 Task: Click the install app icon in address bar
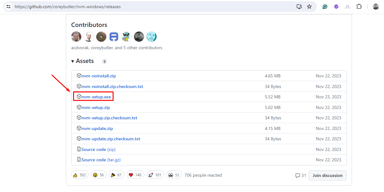coord(299,7)
